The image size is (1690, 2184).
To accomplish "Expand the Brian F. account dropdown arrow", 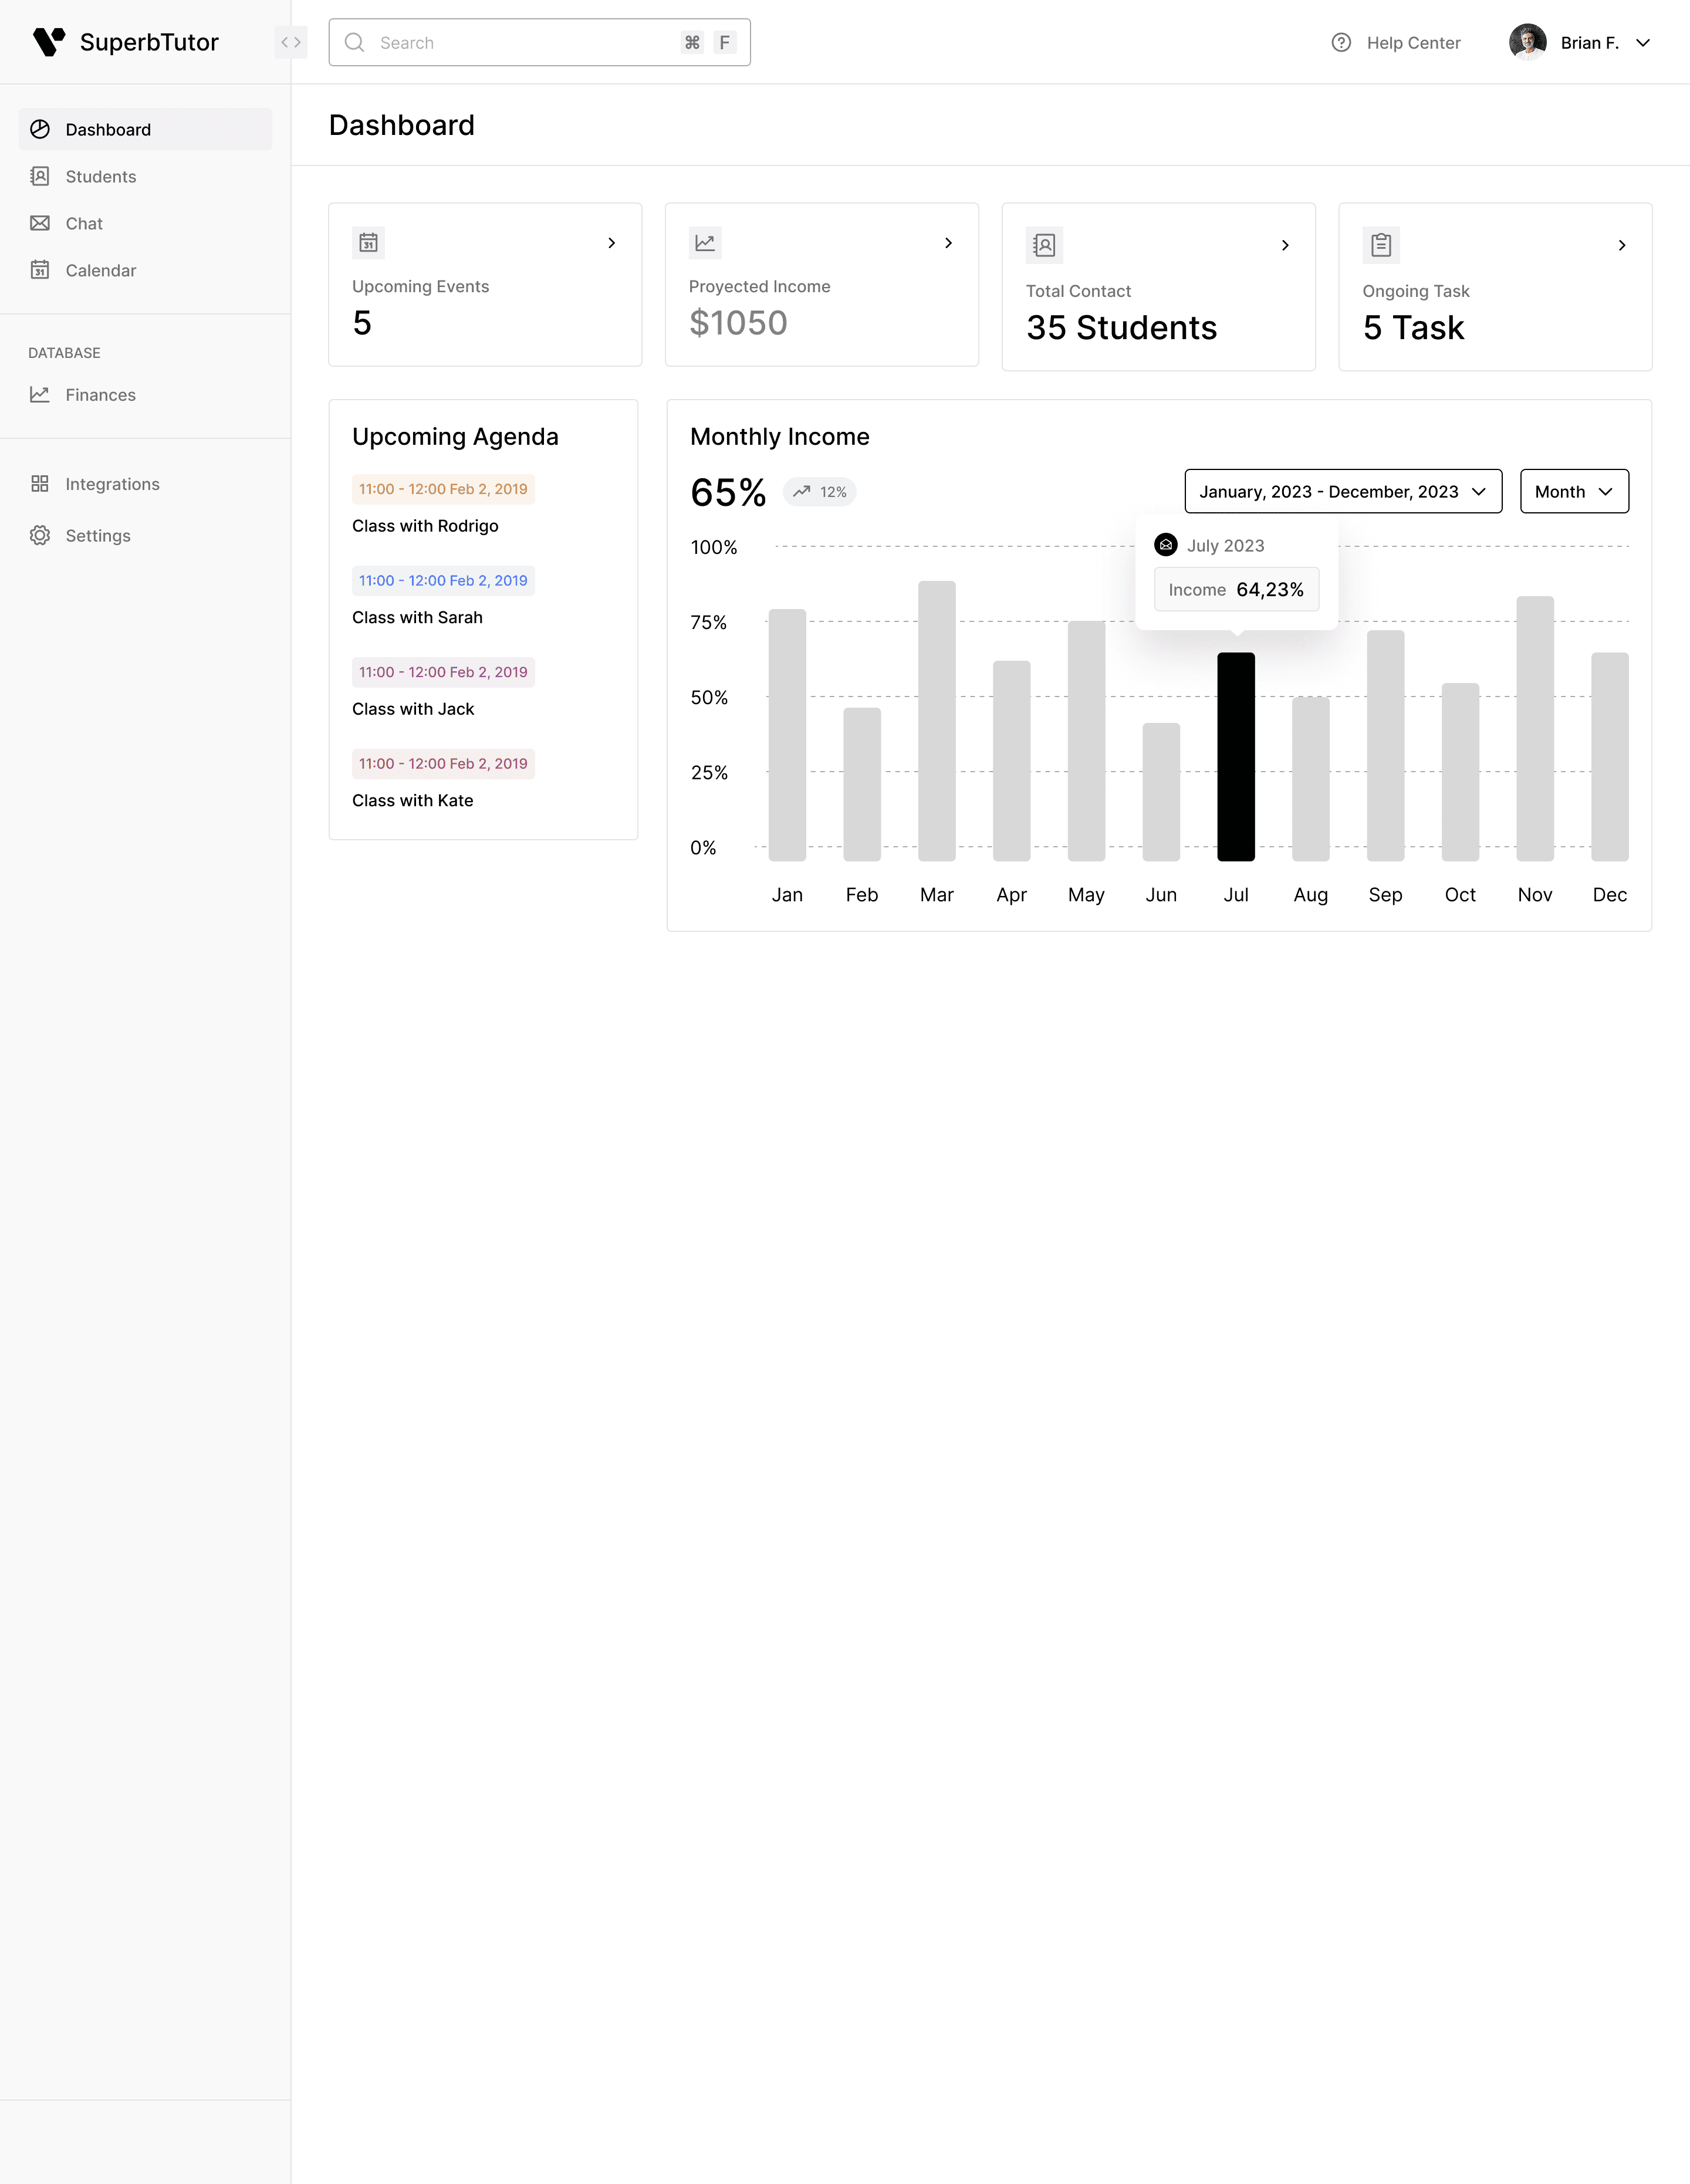I will [x=1642, y=42].
